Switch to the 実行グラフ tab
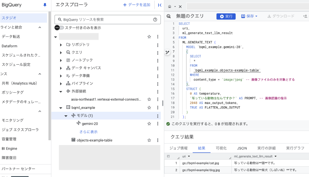 295,148
